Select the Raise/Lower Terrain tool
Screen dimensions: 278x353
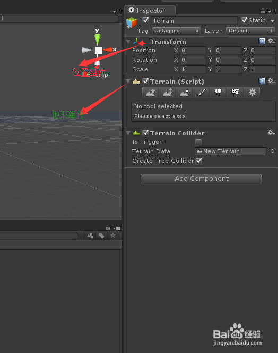tap(151, 93)
